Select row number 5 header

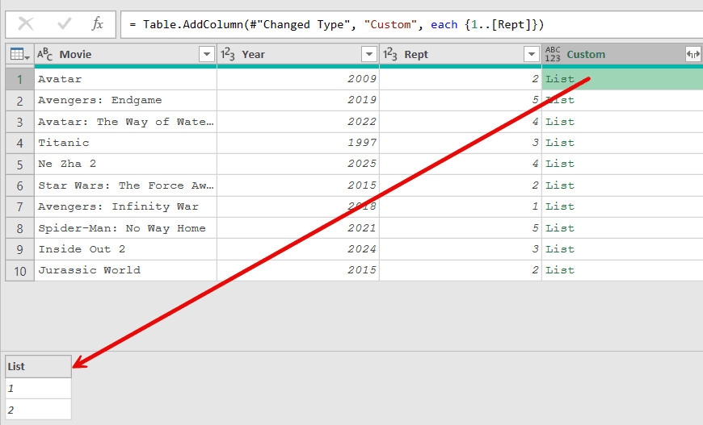[19, 164]
